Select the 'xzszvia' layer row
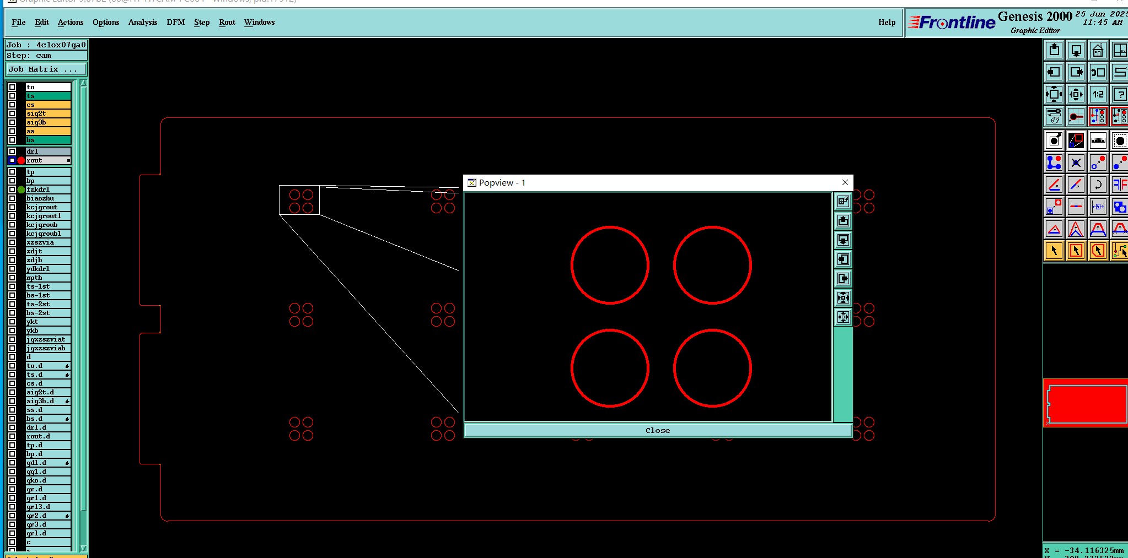 pos(48,242)
